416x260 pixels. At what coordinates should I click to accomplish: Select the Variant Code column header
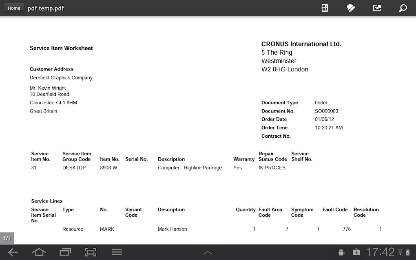[133, 212]
